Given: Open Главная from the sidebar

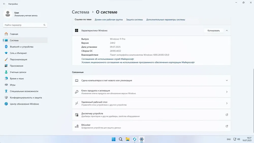Looking at the screenshot, I should [x=25, y=34].
